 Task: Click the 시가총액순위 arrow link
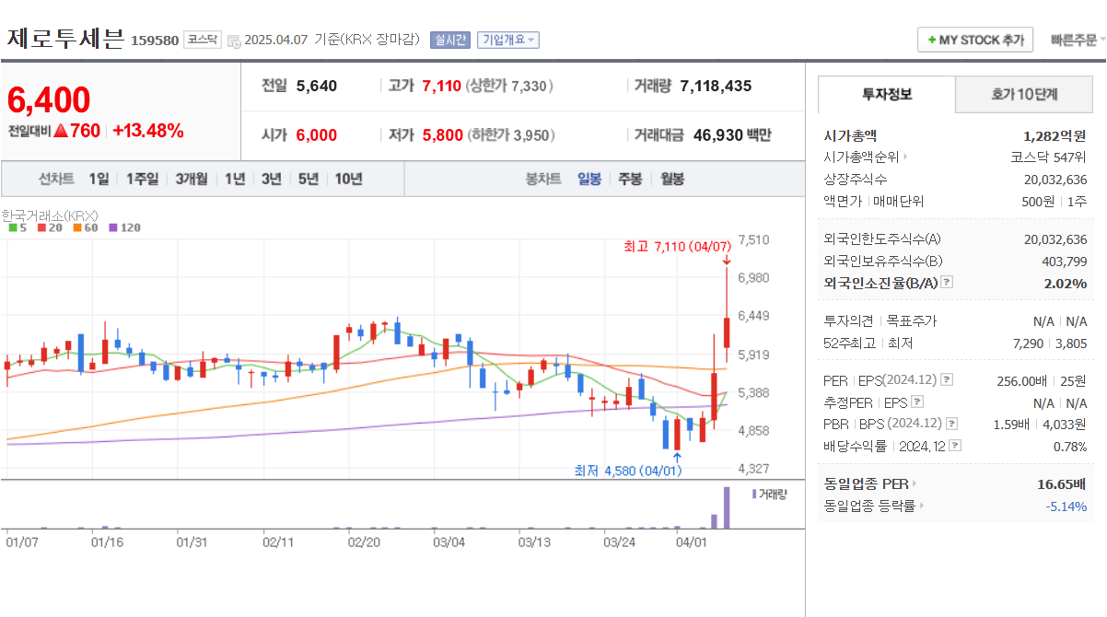866,157
